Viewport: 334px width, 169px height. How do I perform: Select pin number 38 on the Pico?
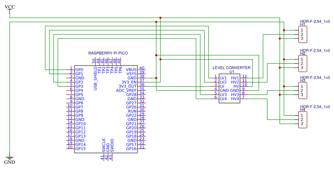pos(142,77)
